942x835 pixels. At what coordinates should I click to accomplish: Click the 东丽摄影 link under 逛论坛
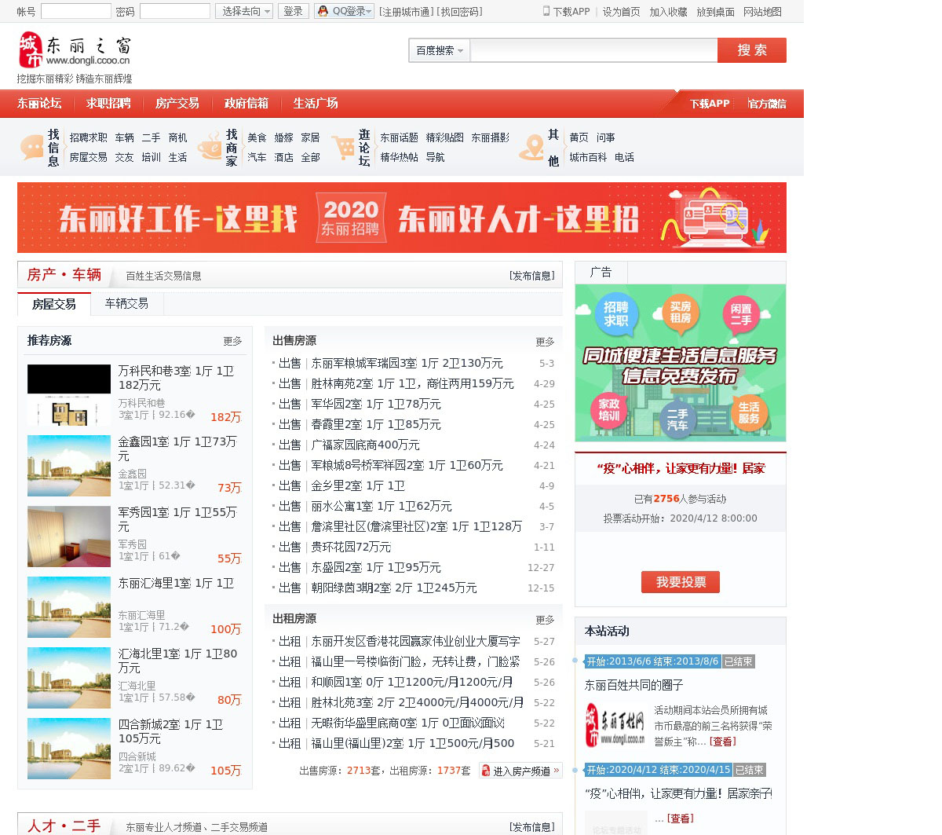point(490,137)
